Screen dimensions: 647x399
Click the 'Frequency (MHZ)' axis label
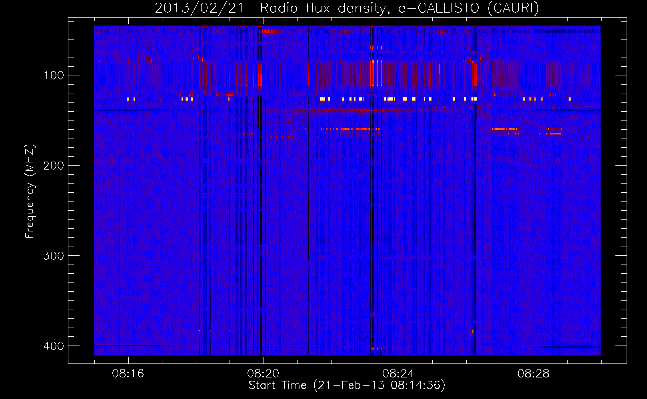[30, 191]
